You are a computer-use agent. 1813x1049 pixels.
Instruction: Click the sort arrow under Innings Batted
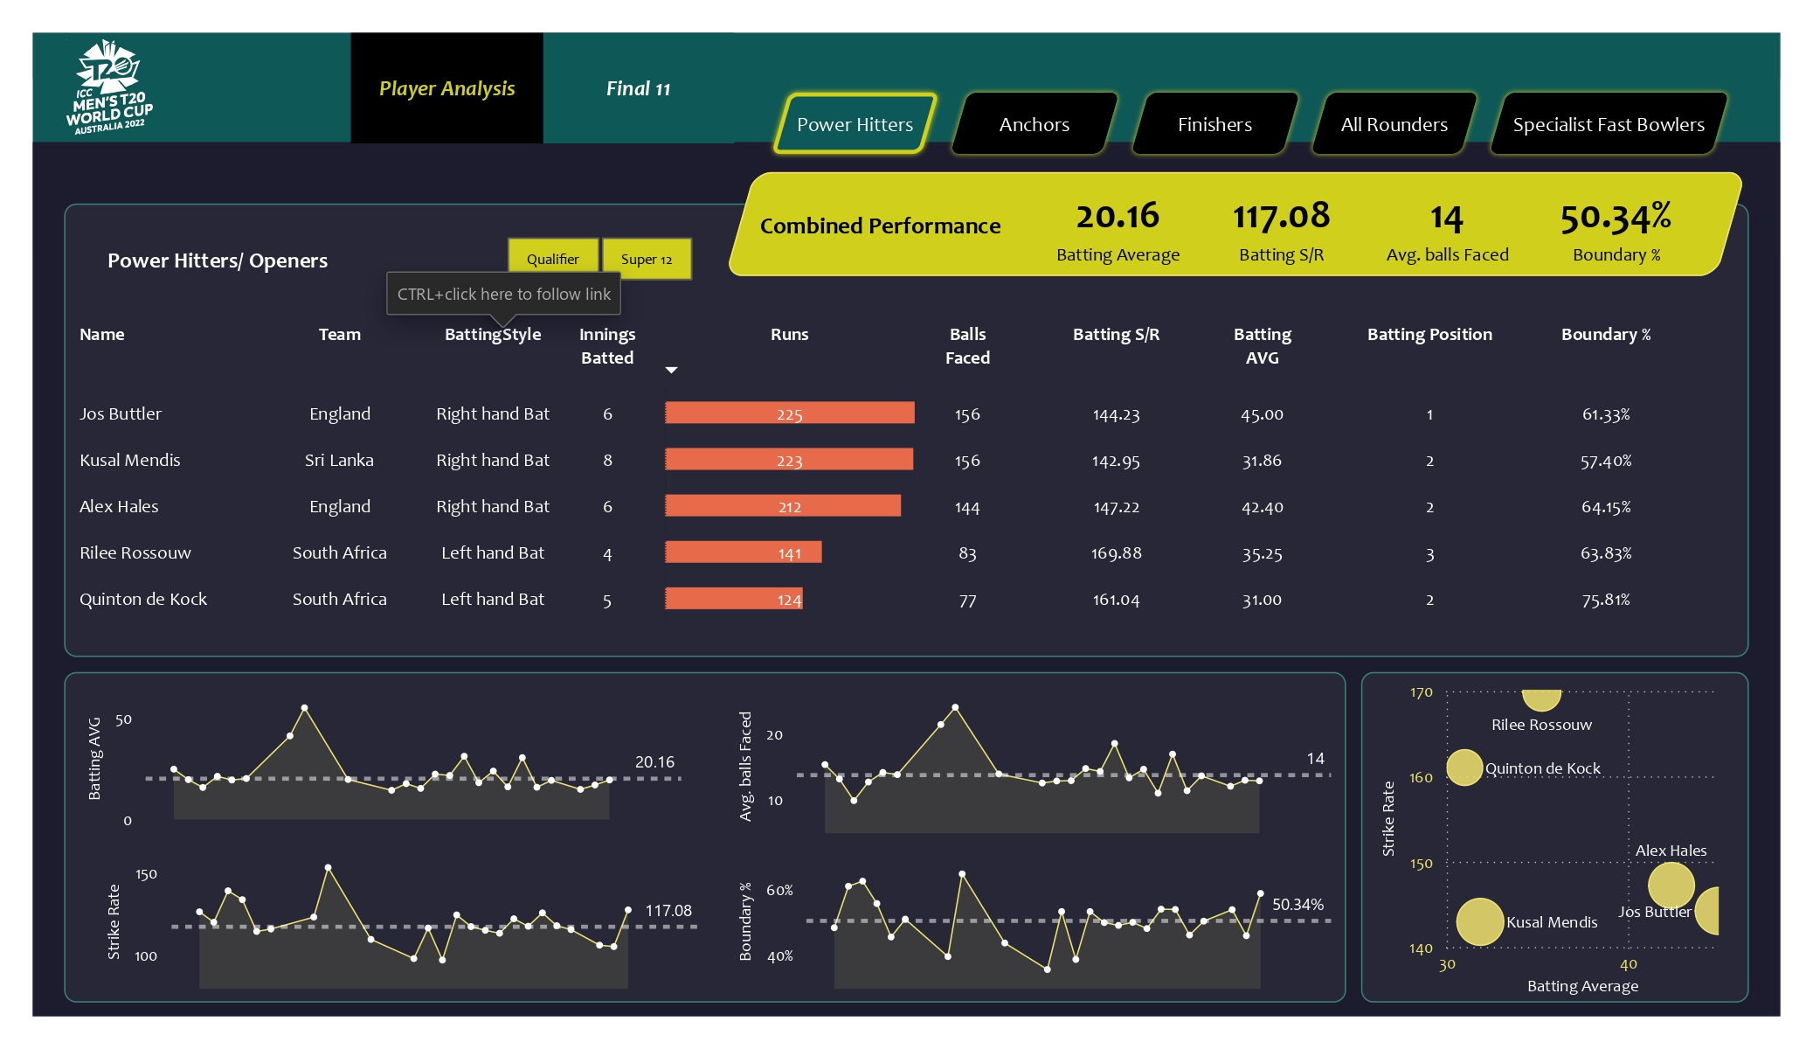(671, 370)
